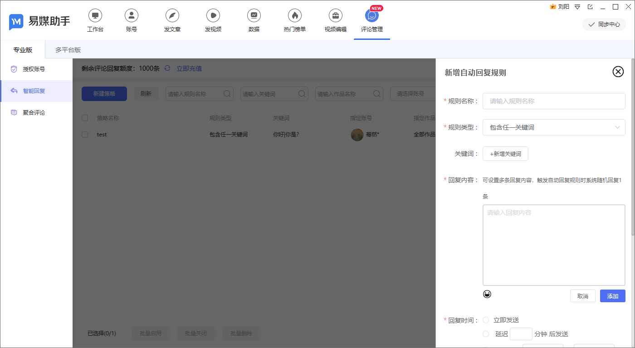Refresh the remaining reply quota counter

coord(167,68)
